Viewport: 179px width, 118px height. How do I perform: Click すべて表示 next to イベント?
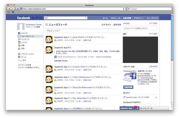tap(153, 23)
